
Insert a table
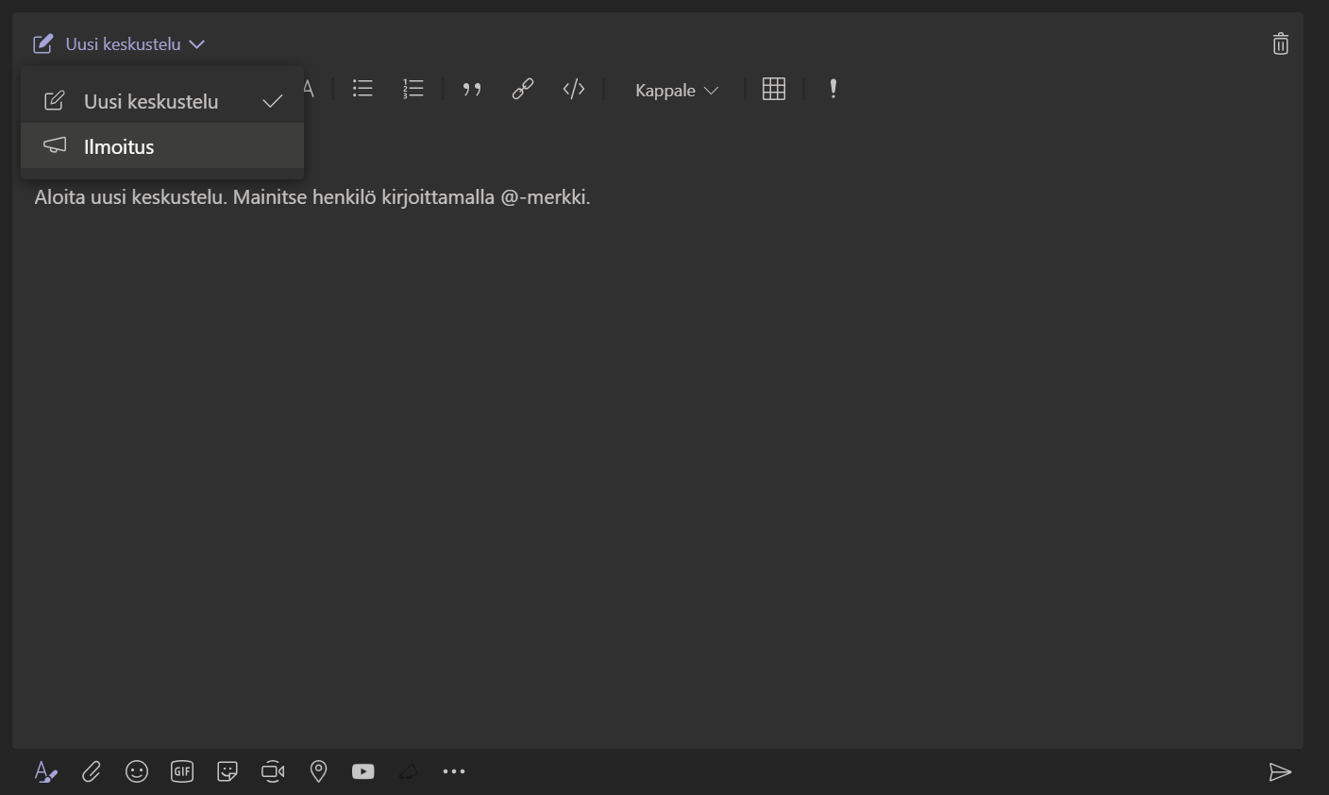(774, 89)
